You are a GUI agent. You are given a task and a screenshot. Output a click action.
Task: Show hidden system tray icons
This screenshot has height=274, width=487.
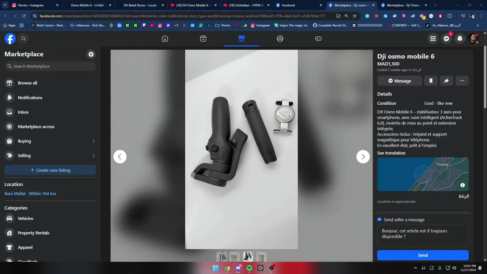[x=415, y=268]
